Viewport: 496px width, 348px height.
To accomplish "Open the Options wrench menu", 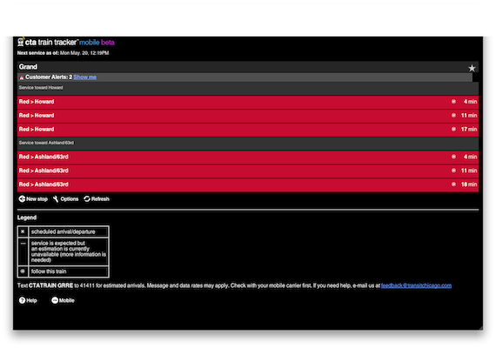I will point(65,199).
